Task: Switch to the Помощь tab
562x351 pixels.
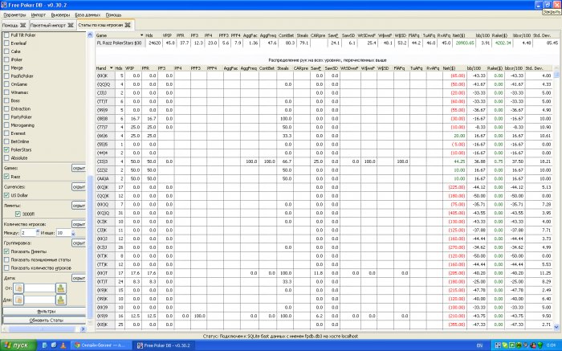Action: pyautogui.click(x=10, y=25)
